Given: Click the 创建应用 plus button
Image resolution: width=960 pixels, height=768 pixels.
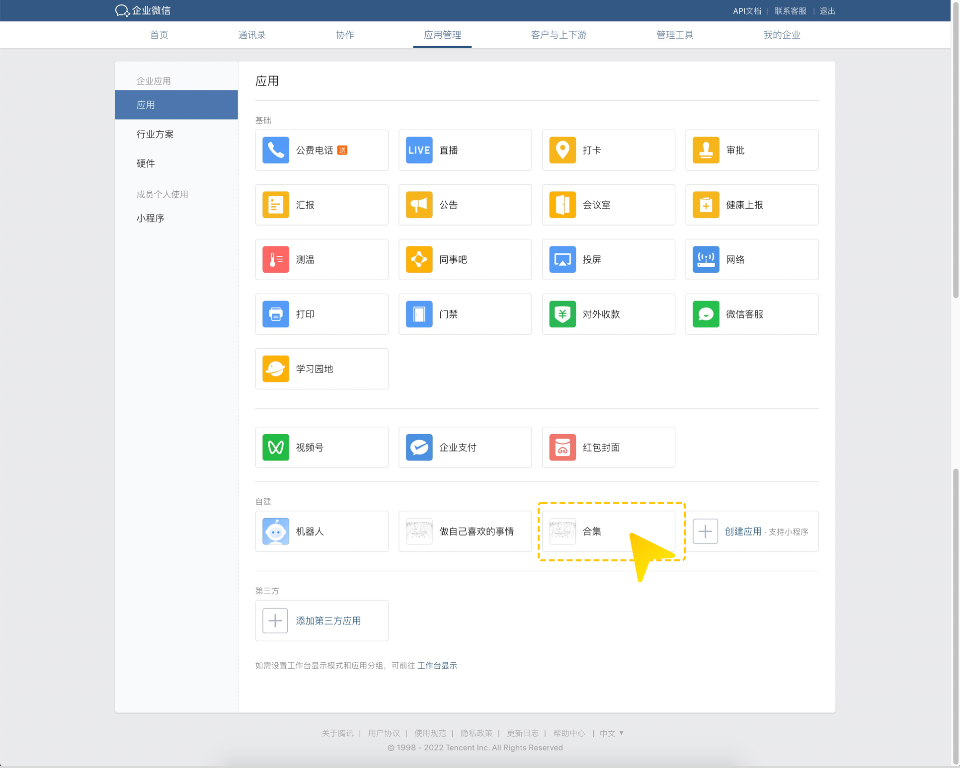Looking at the screenshot, I should 705,532.
